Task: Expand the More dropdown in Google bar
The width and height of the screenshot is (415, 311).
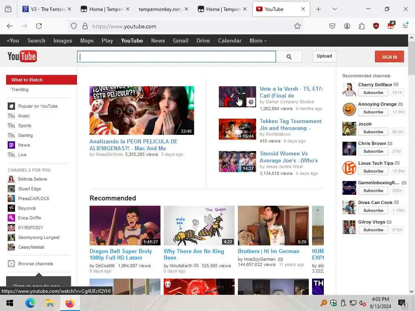Action: pos(258,41)
